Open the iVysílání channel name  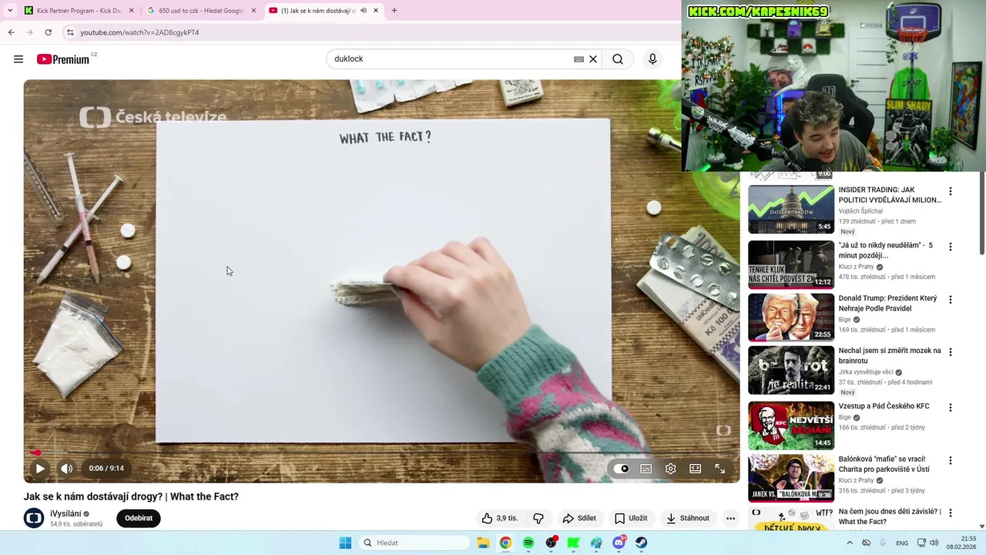(x=65, y=513)
